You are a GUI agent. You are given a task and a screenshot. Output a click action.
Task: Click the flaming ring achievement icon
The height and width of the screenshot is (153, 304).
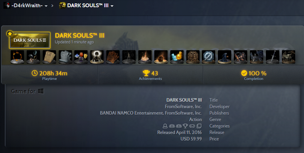tap(17, 57)
